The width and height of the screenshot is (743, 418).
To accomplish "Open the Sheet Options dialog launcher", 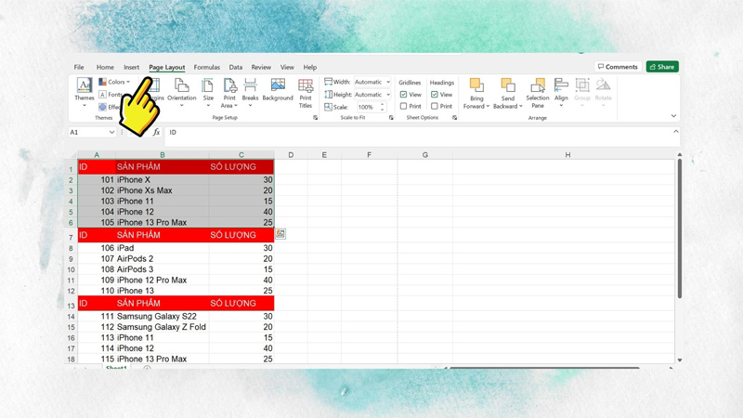I will point(454,118).
